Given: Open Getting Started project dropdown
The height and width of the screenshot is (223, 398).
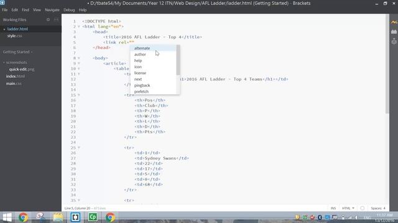Looking at the screenshot, I should tap(18, 52).
